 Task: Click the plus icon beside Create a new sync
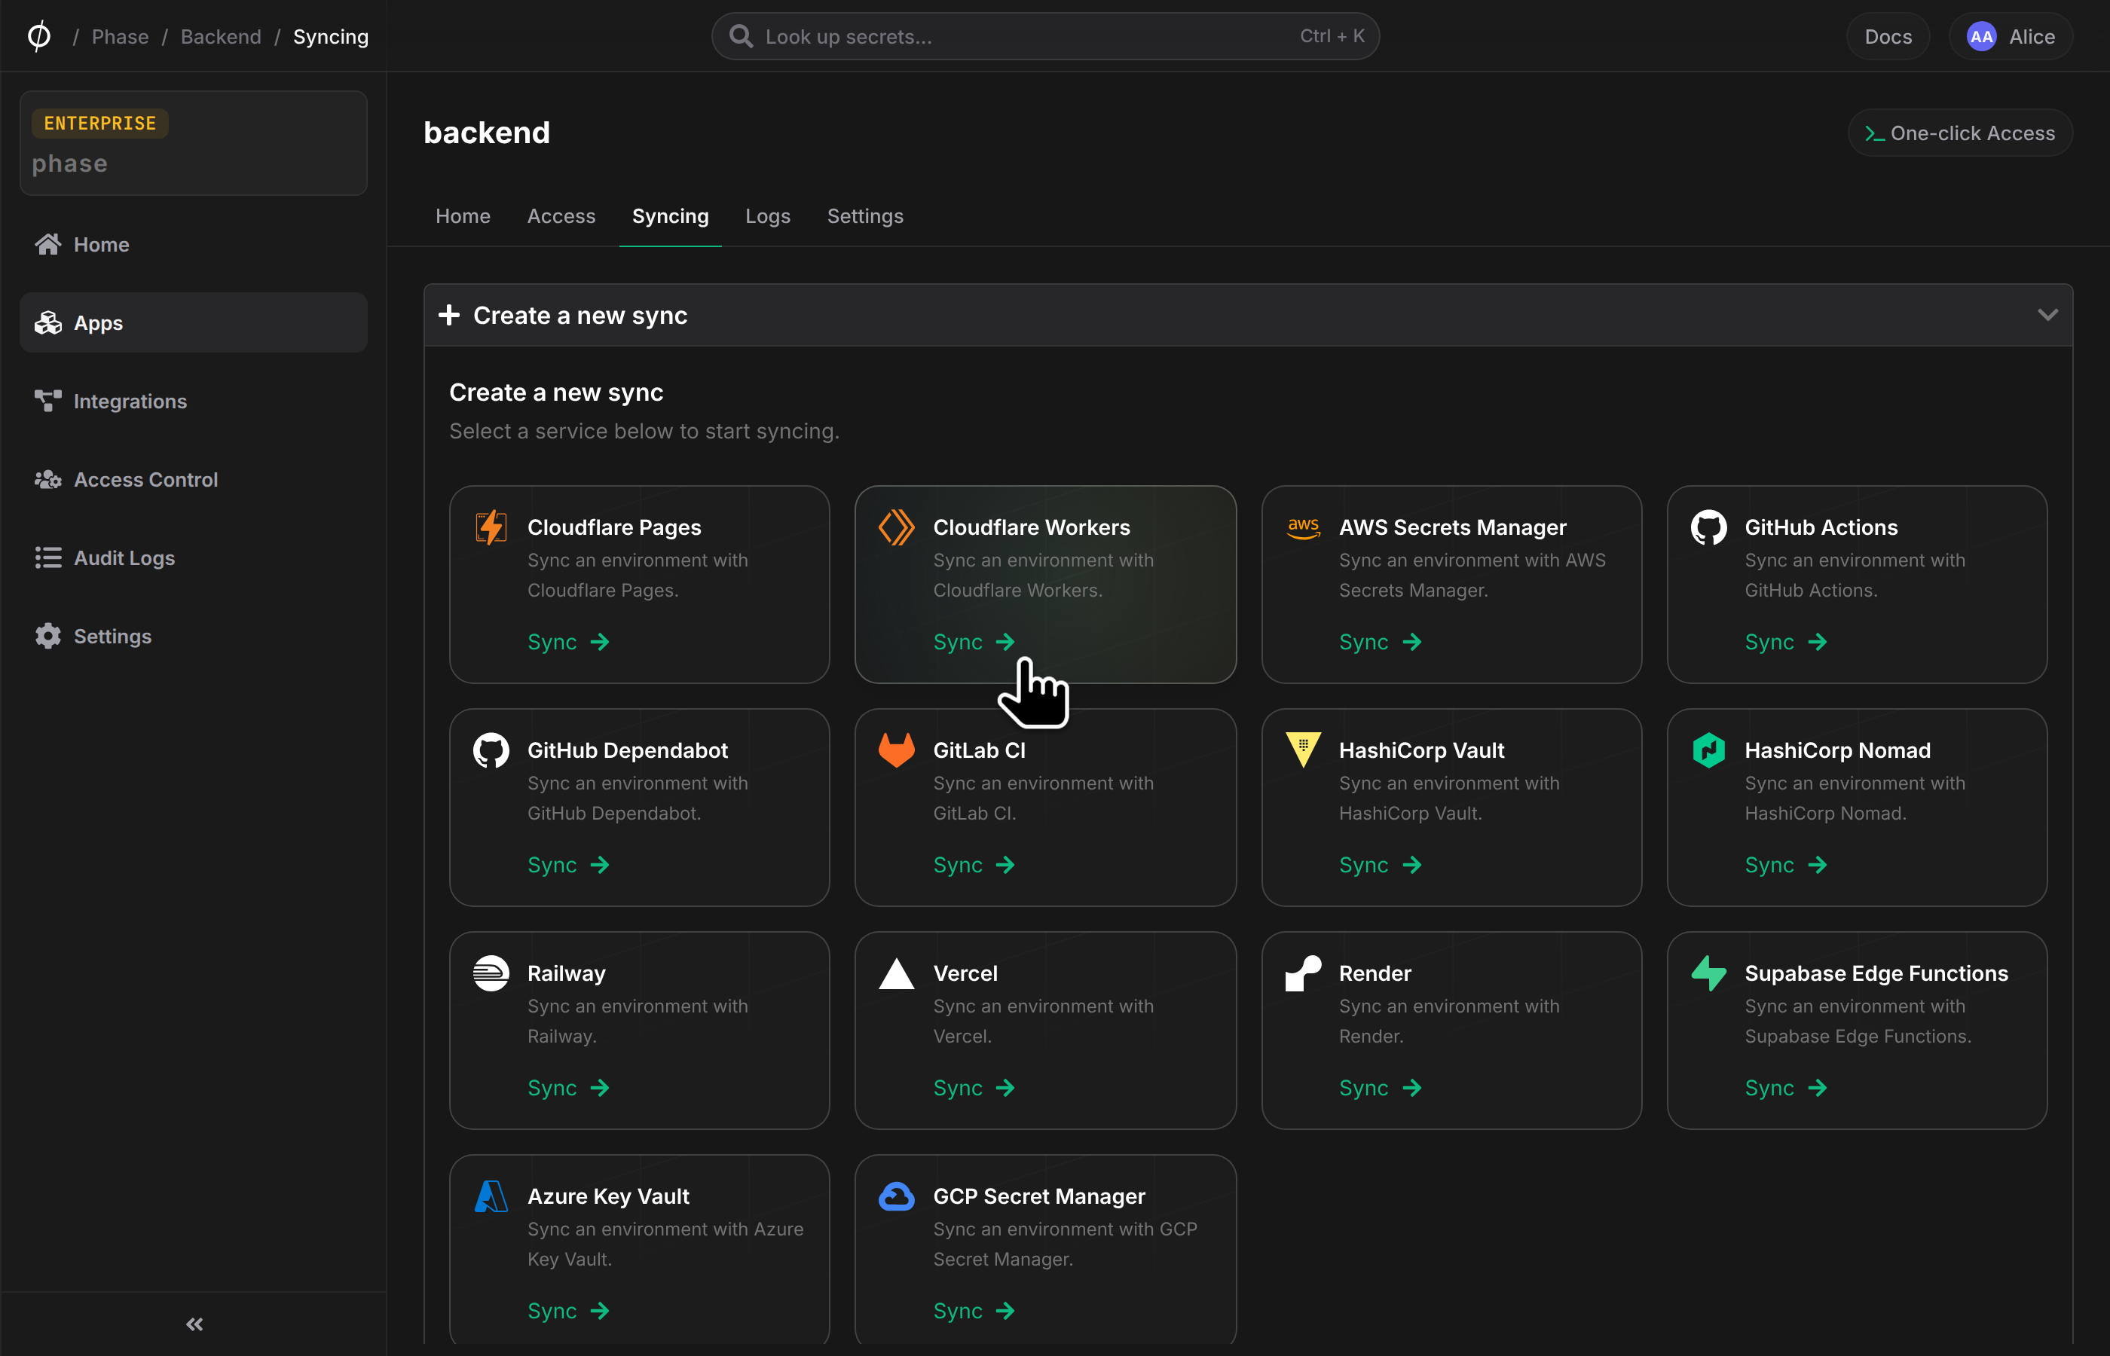pos(449,314)
